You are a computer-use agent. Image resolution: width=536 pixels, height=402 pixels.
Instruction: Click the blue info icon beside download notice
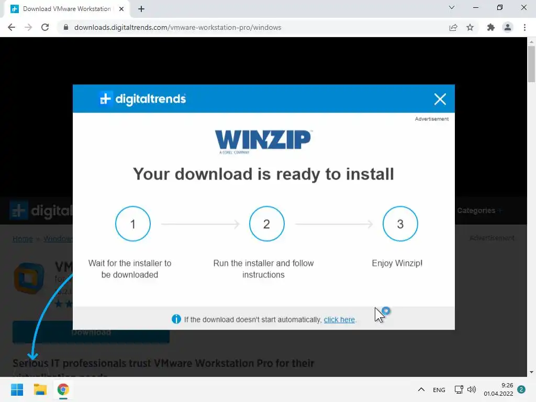tap(176, 319)
